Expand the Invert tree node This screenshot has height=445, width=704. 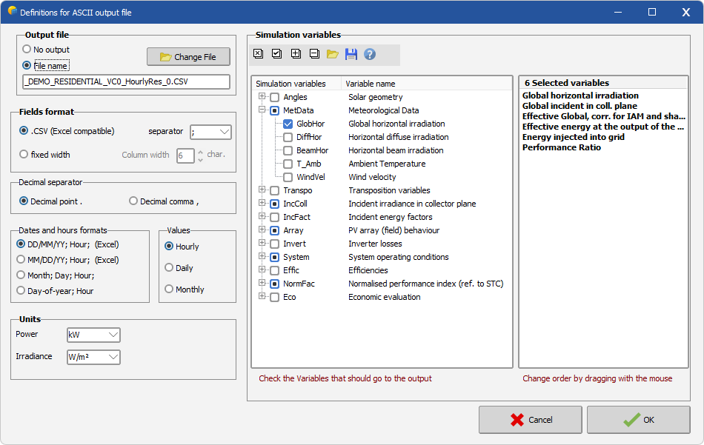pos(262,243)
